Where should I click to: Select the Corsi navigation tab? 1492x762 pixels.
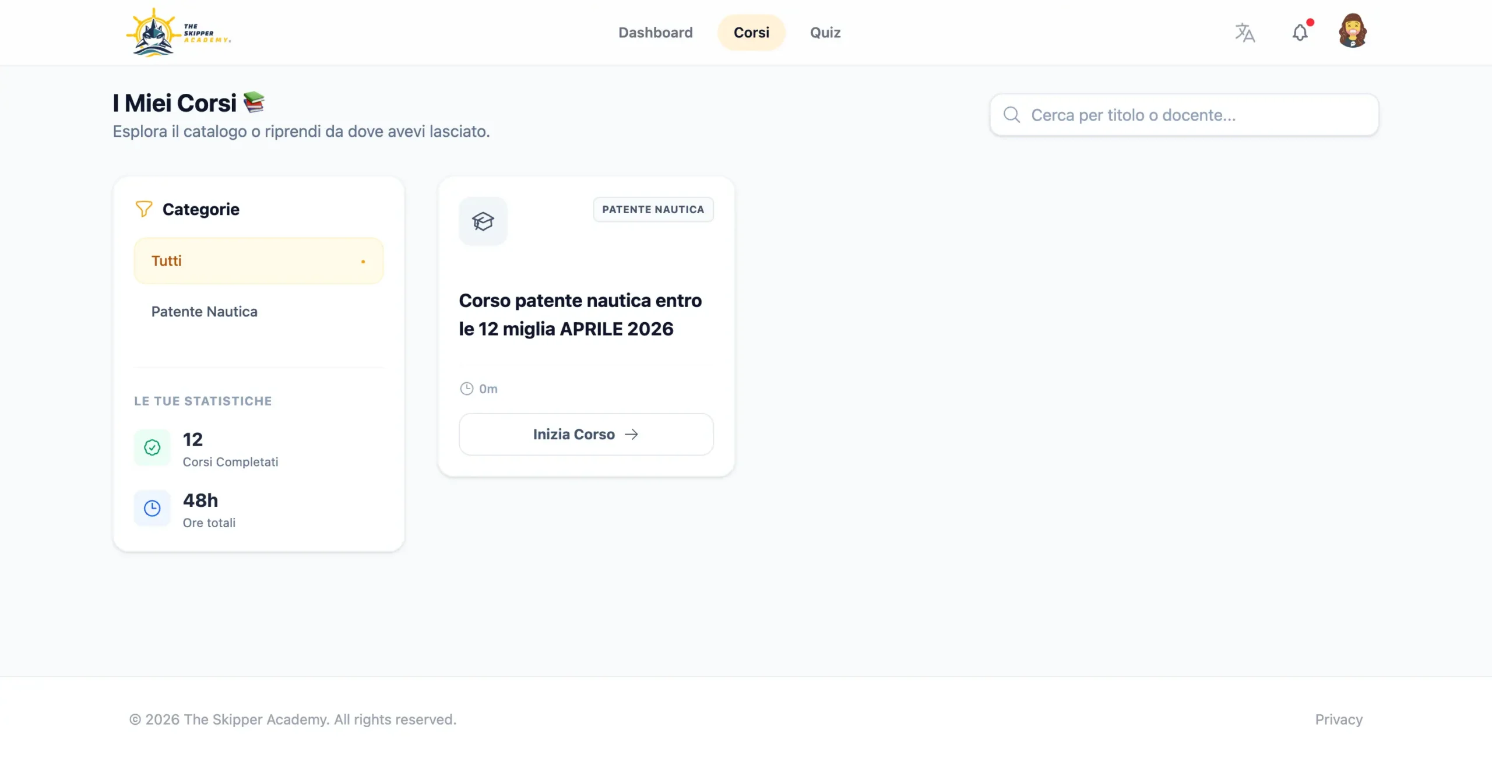pyautogui.click(x=751, y=33)
